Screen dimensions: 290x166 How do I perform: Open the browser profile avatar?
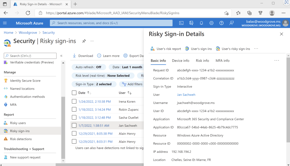272,13
